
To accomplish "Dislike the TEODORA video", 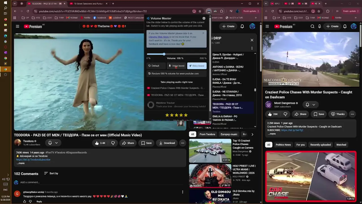I will click(113, 143).
